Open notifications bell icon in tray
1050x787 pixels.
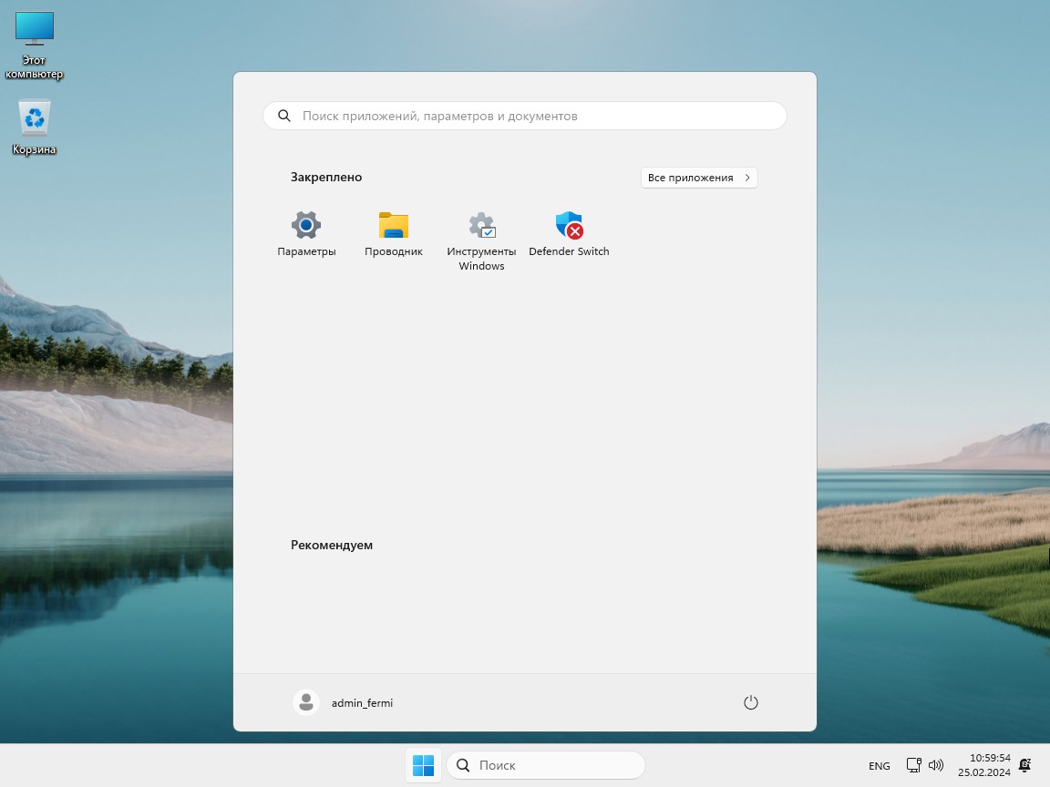tap(1024, 765)
